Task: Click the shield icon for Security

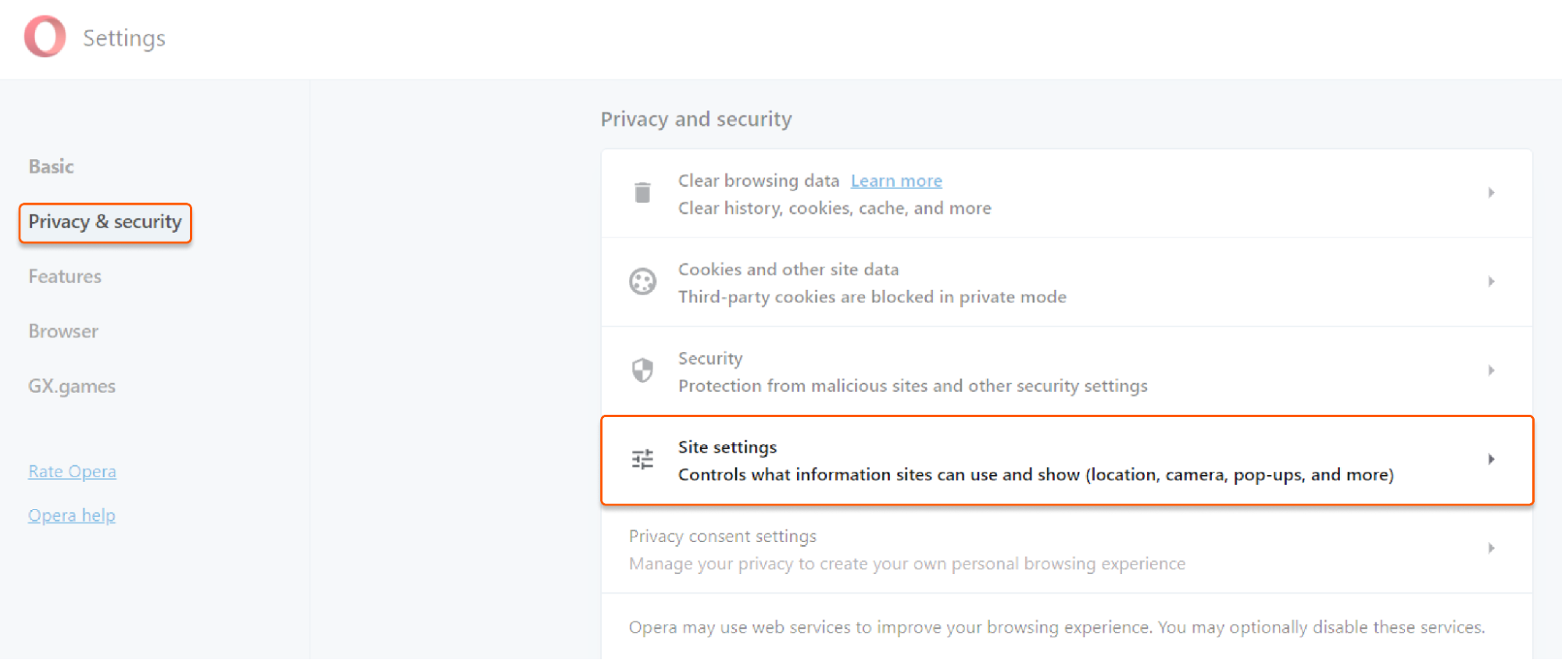Action: [x=642, y=370]
